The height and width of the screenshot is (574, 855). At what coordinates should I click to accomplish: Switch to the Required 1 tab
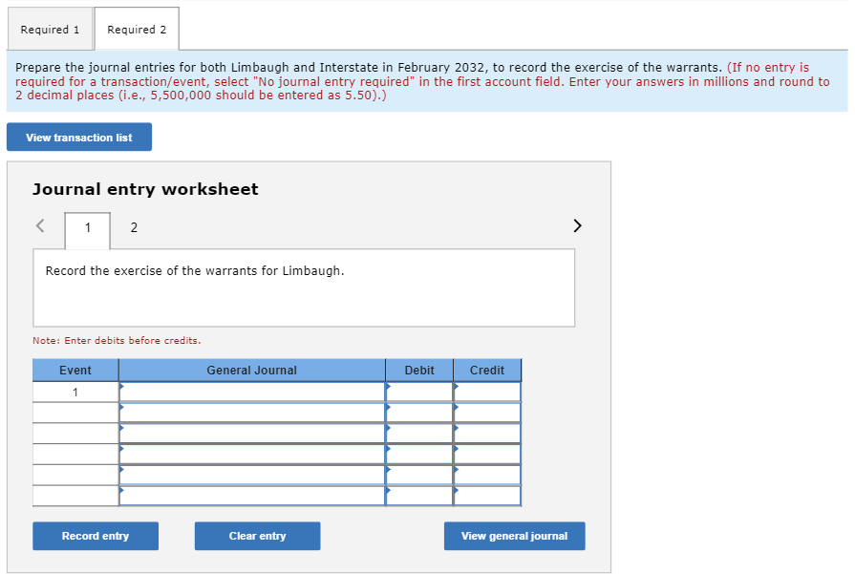point(50,30)
